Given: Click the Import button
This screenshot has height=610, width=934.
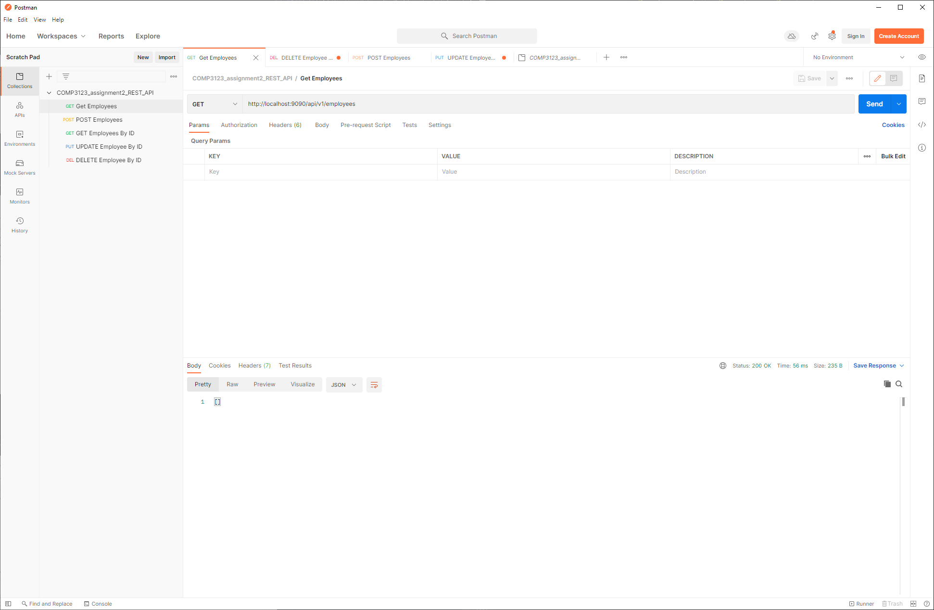Looking at the screenshot, I should (167, 57).
